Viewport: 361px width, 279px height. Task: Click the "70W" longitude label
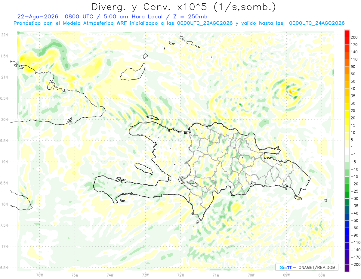click(x=251, y=275)
